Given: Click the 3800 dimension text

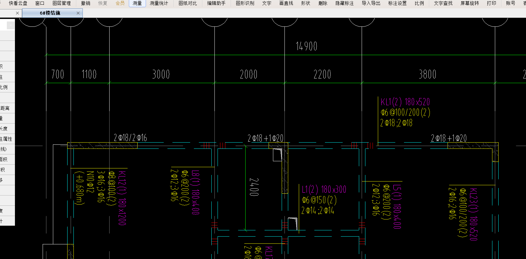Looking at the screenshot, I should [427, 74].
